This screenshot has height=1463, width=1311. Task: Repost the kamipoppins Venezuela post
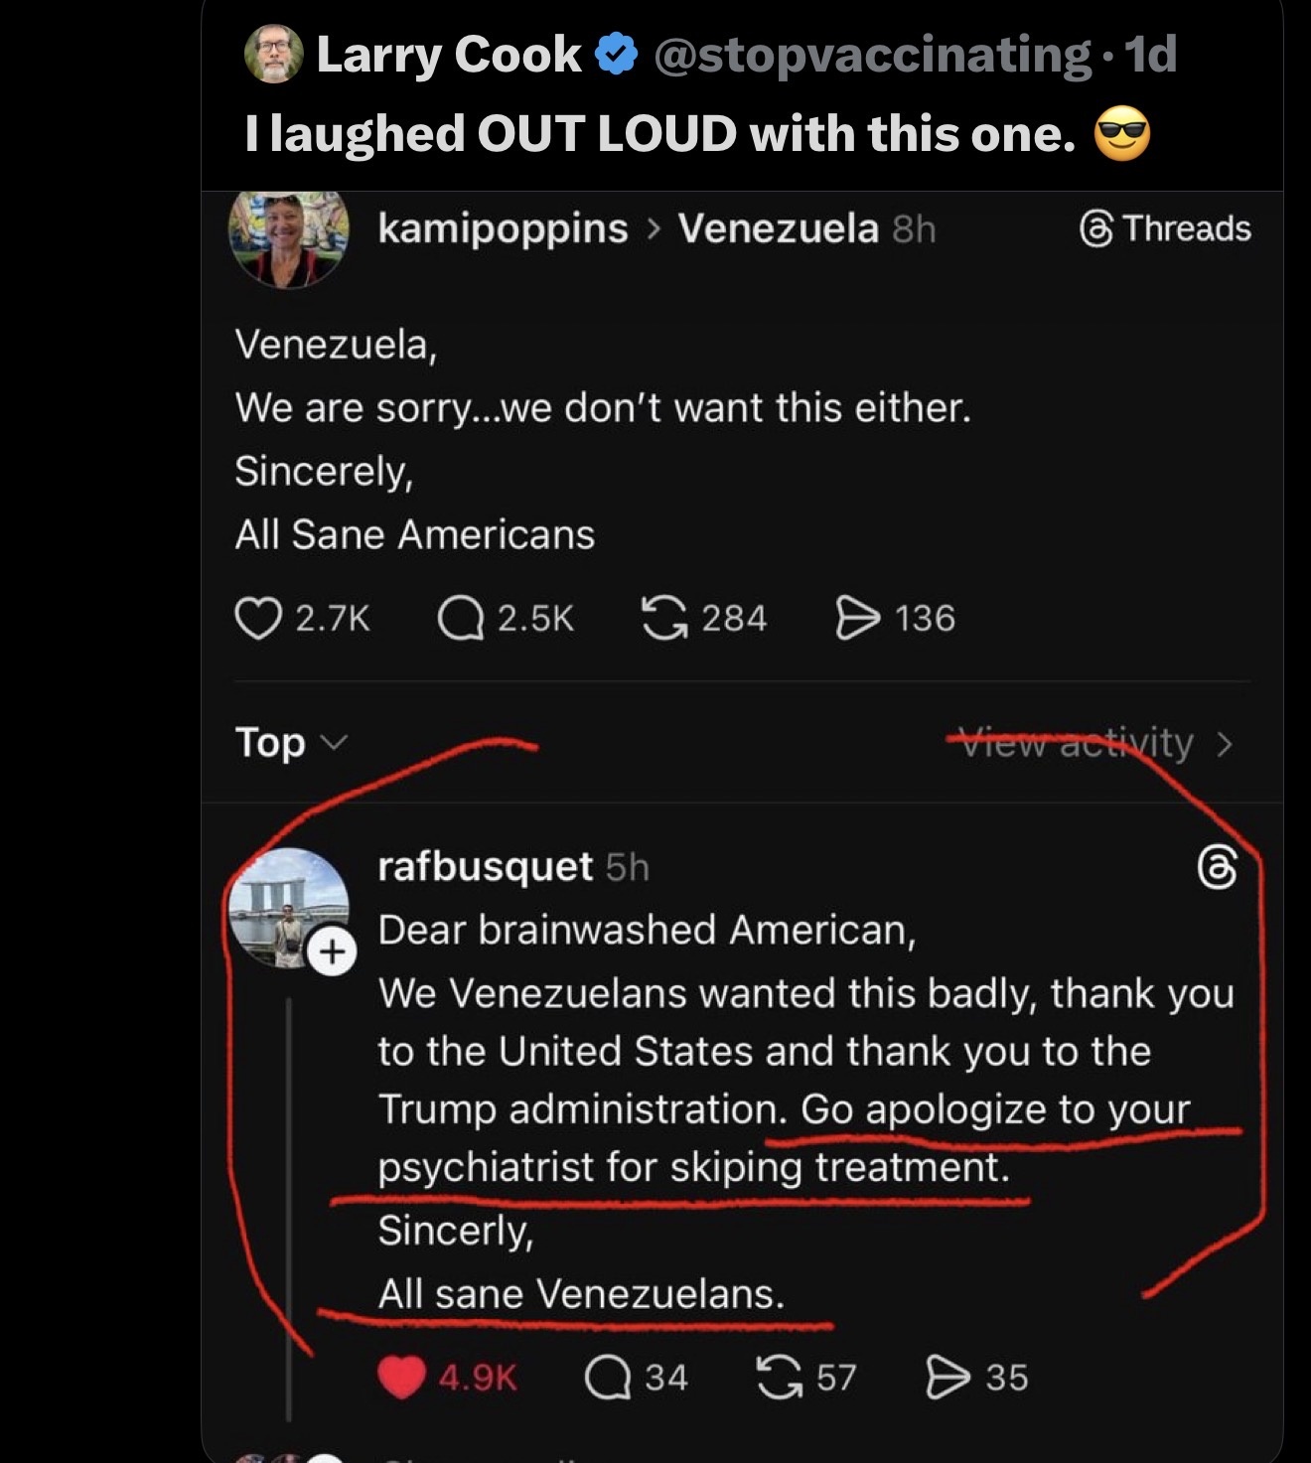click(663, 618)
